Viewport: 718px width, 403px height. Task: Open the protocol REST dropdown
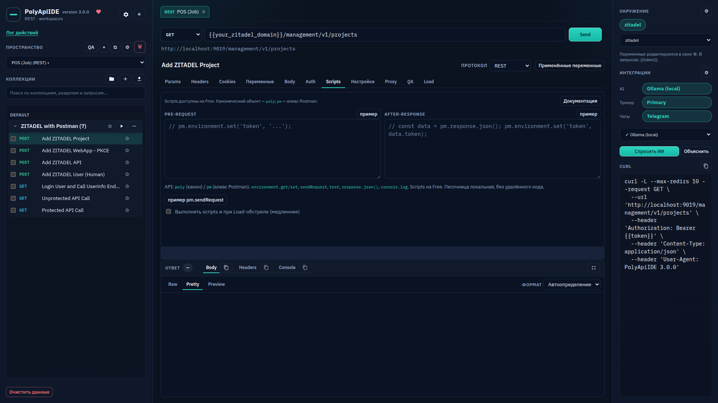pyautogui.click(x=510, y=66)
